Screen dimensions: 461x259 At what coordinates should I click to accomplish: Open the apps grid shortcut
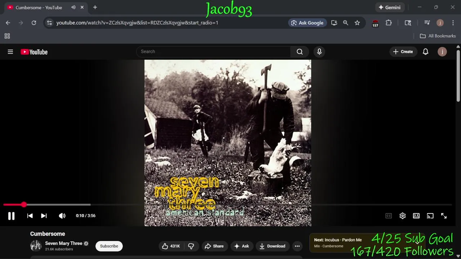pyautogui.click(x=7, y=36)
